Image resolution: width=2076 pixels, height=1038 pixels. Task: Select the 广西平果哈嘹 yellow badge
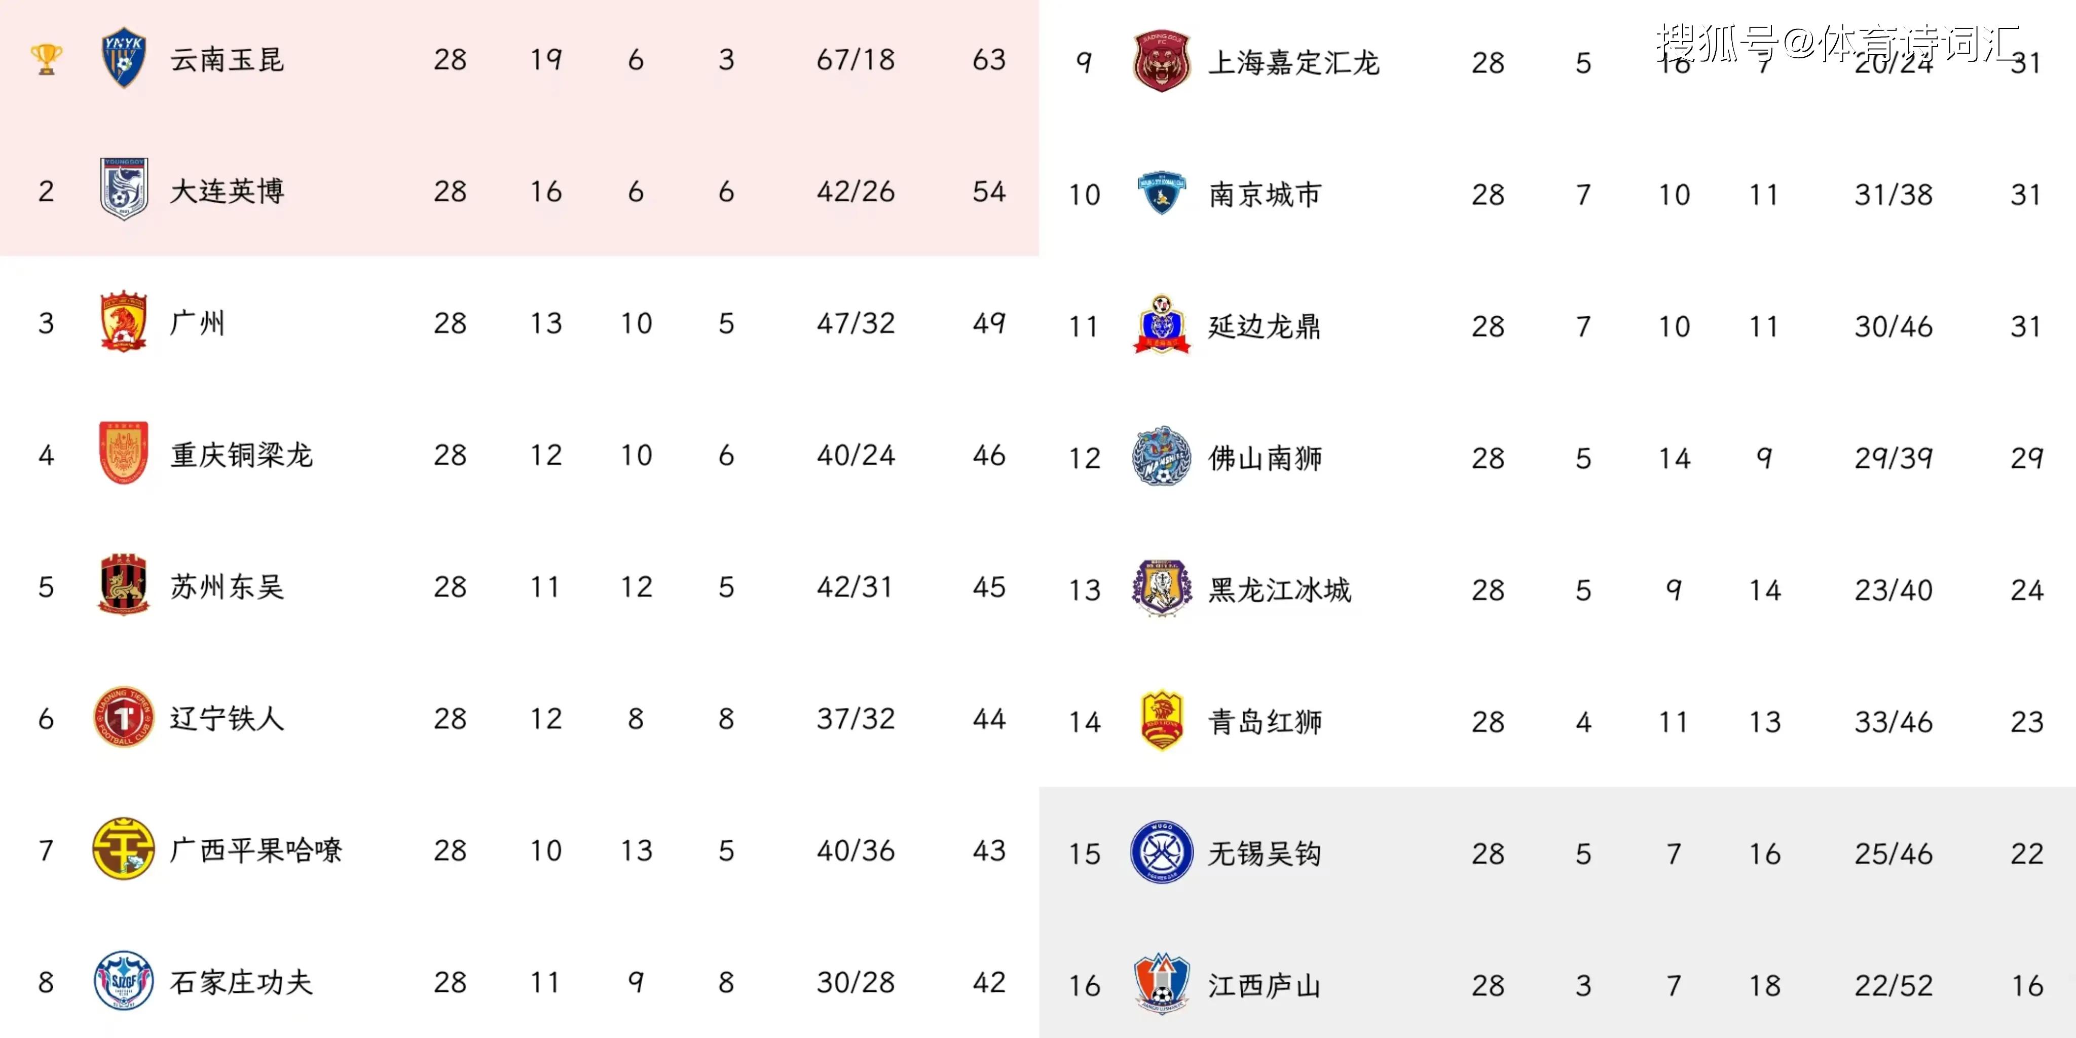tap(123, 848)
